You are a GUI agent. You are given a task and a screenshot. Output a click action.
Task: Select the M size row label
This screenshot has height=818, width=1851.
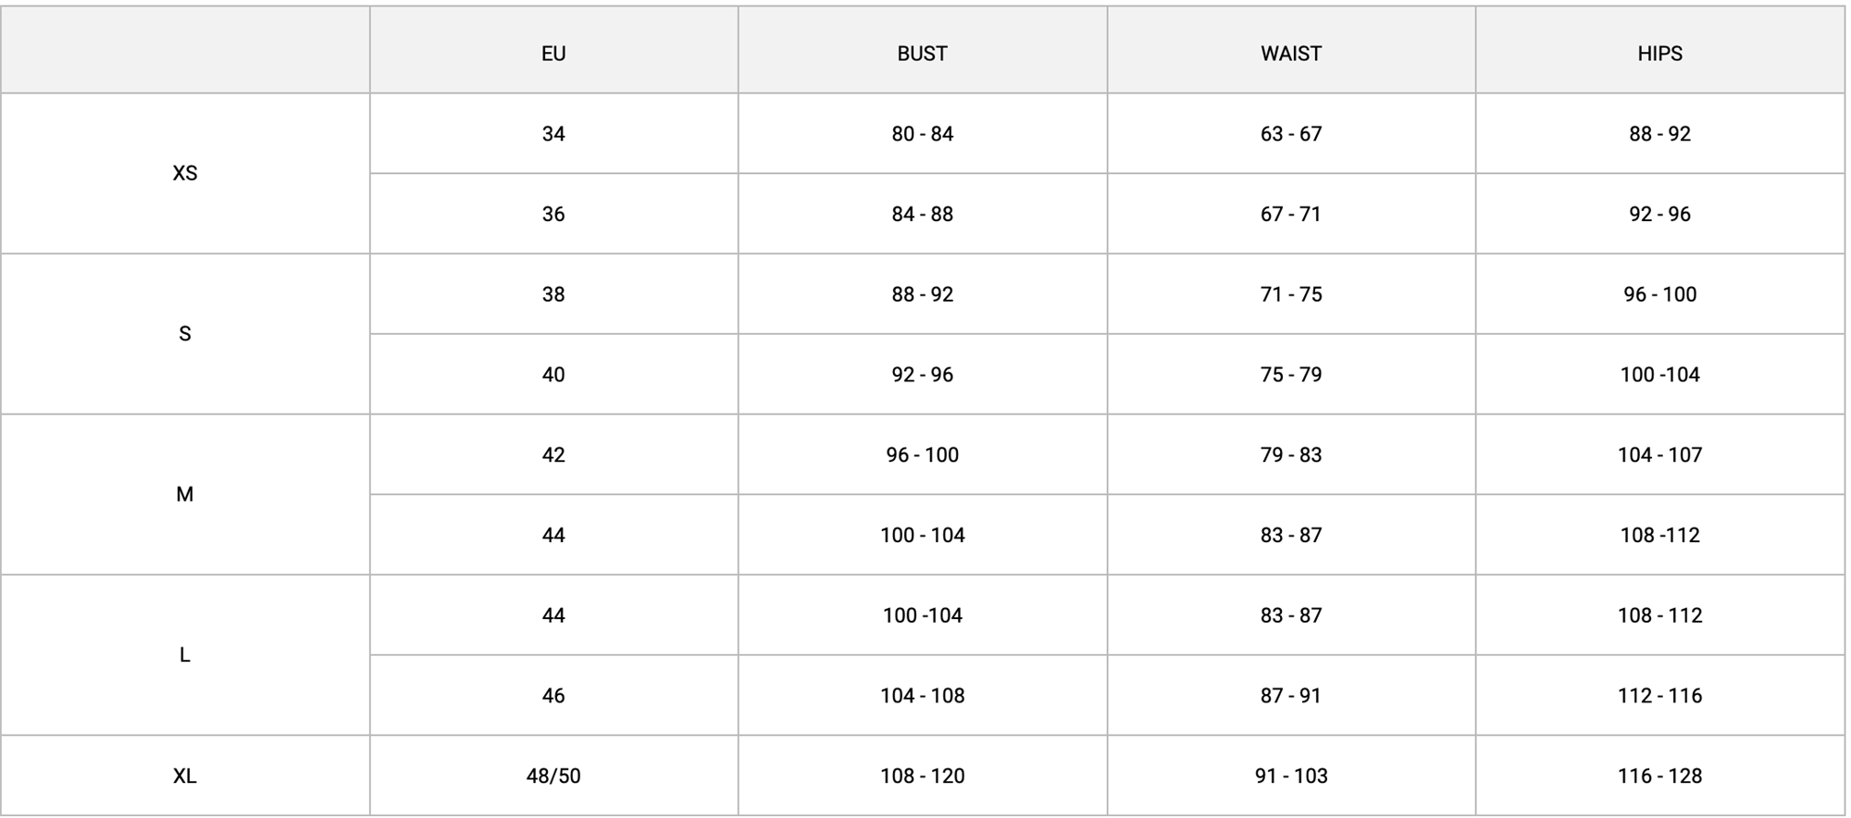tap(185, 494)
